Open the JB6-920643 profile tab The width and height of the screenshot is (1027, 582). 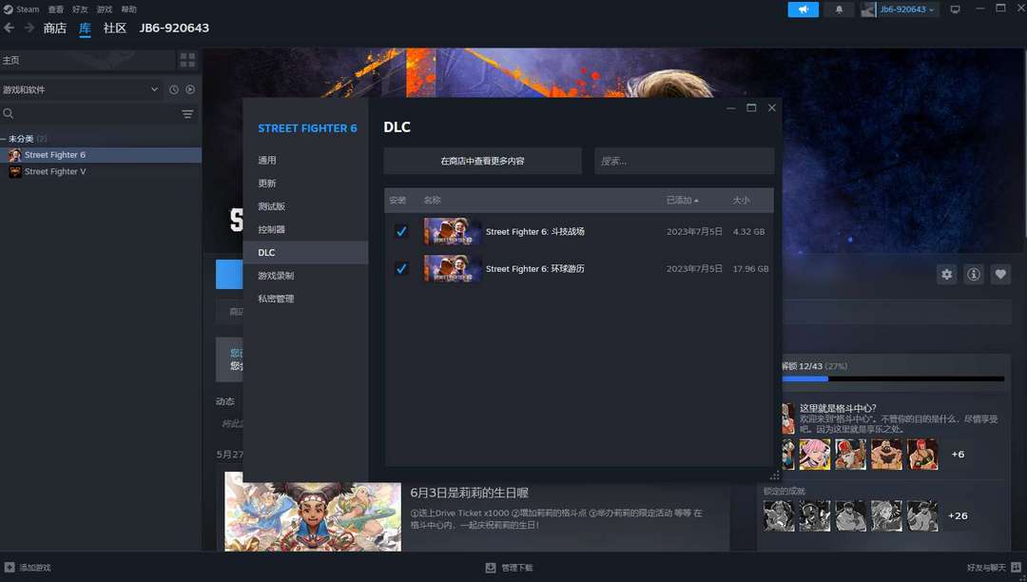(x=174, y=29)
